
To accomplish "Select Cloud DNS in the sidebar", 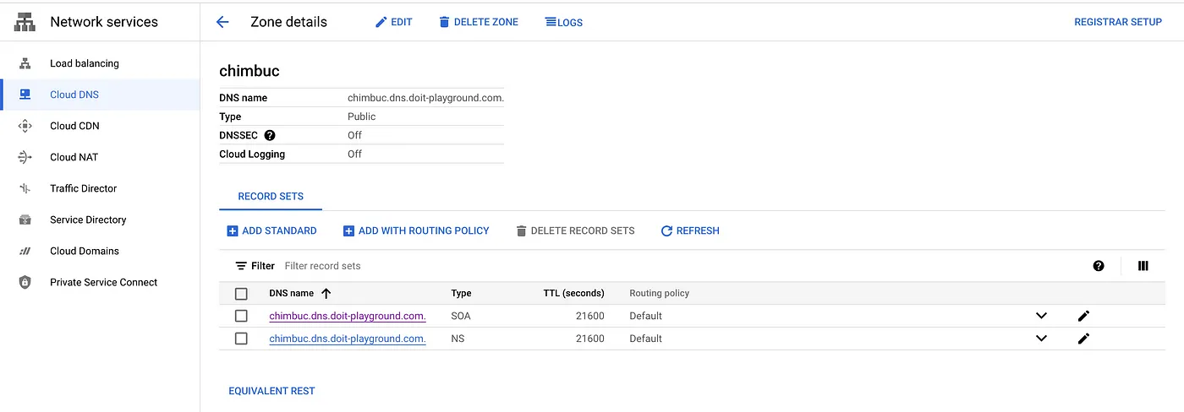I will coord(100,95).
